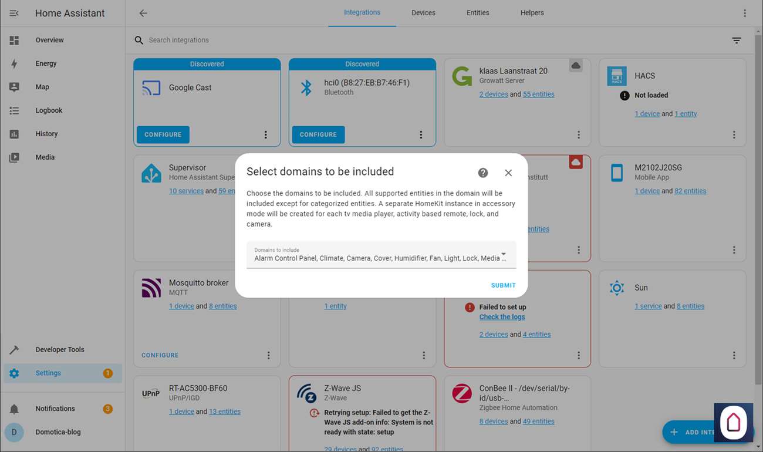The width and height of the screenshot is (763, 452).
Task: Click the Check the logs link
Action: (x=502, y=317)
